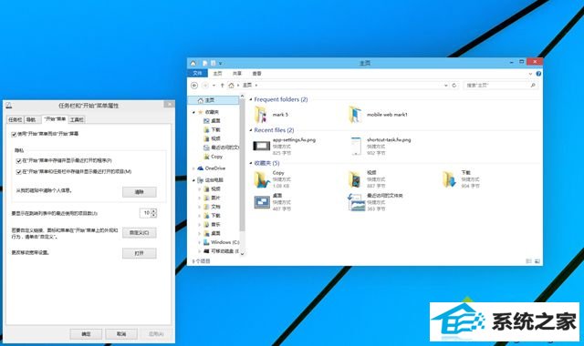584x346 pixels.
Task: Click the jump list item count field showing 10
Action: tap(146, 213)
